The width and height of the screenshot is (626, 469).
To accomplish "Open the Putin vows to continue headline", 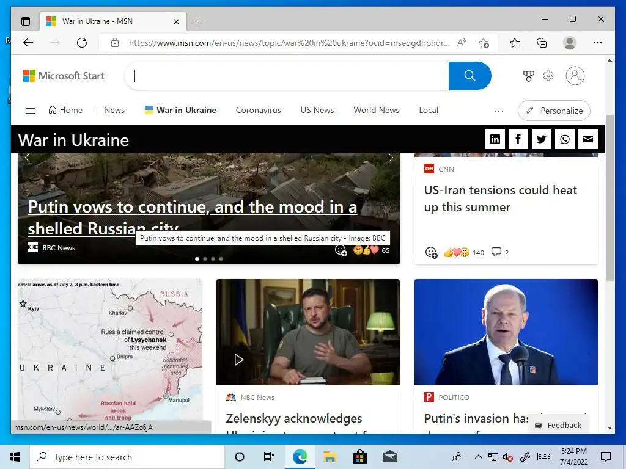I will 193,218.
